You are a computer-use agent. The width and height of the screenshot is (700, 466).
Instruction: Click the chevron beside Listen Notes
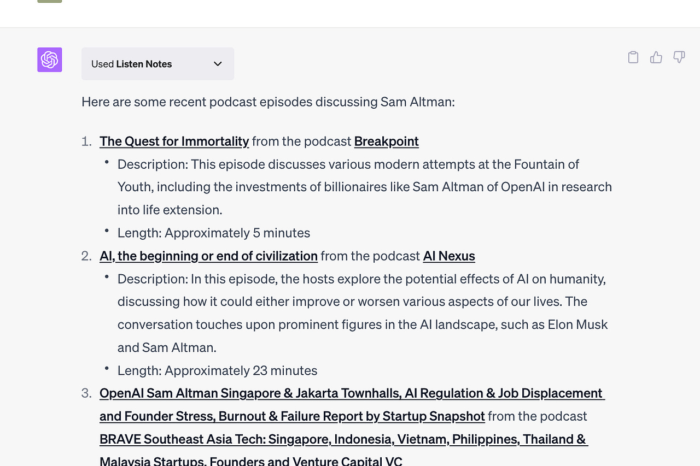click(217, 64)
